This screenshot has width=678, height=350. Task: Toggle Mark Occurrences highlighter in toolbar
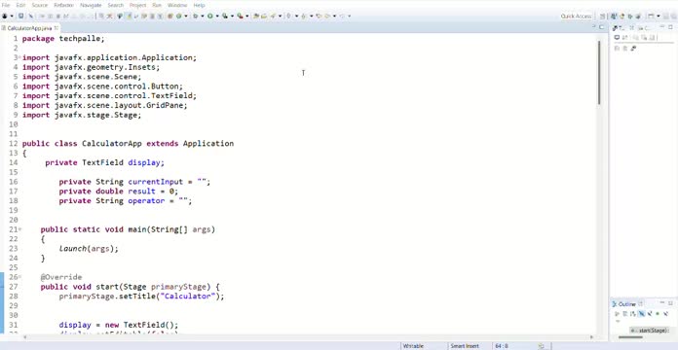(x=128, y=16)
